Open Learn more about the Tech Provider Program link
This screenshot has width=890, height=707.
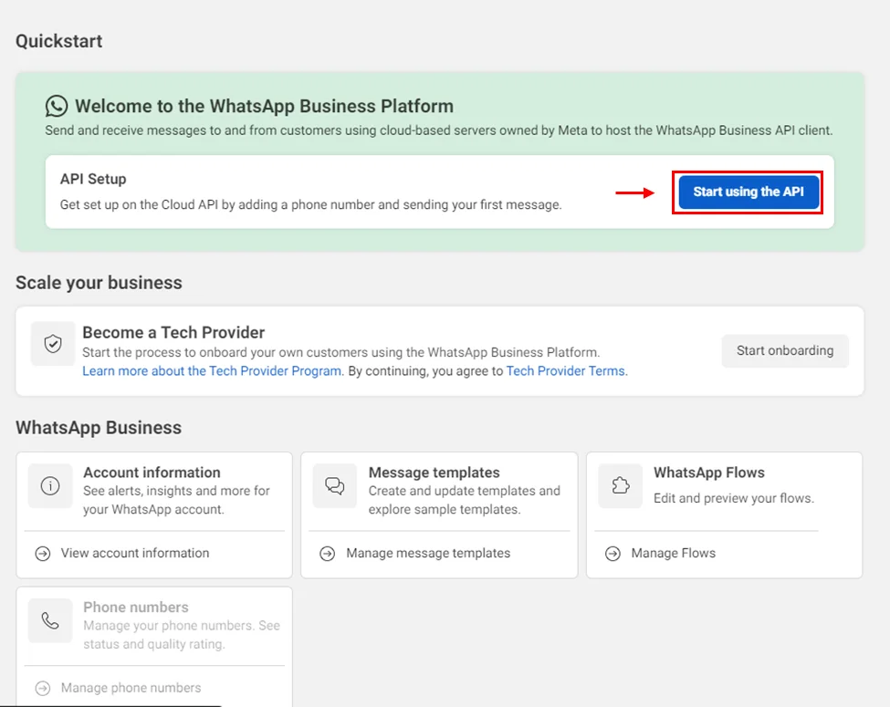click(212, 371)
